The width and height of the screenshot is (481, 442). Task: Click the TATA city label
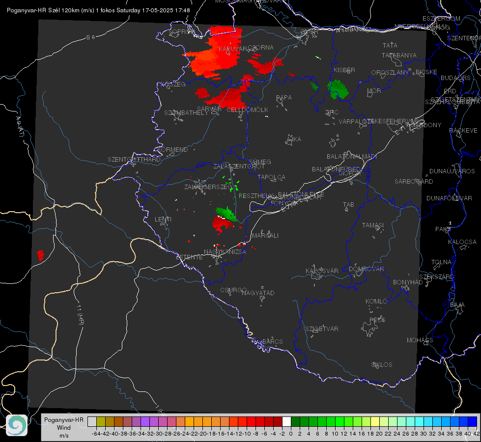(390, 45)
